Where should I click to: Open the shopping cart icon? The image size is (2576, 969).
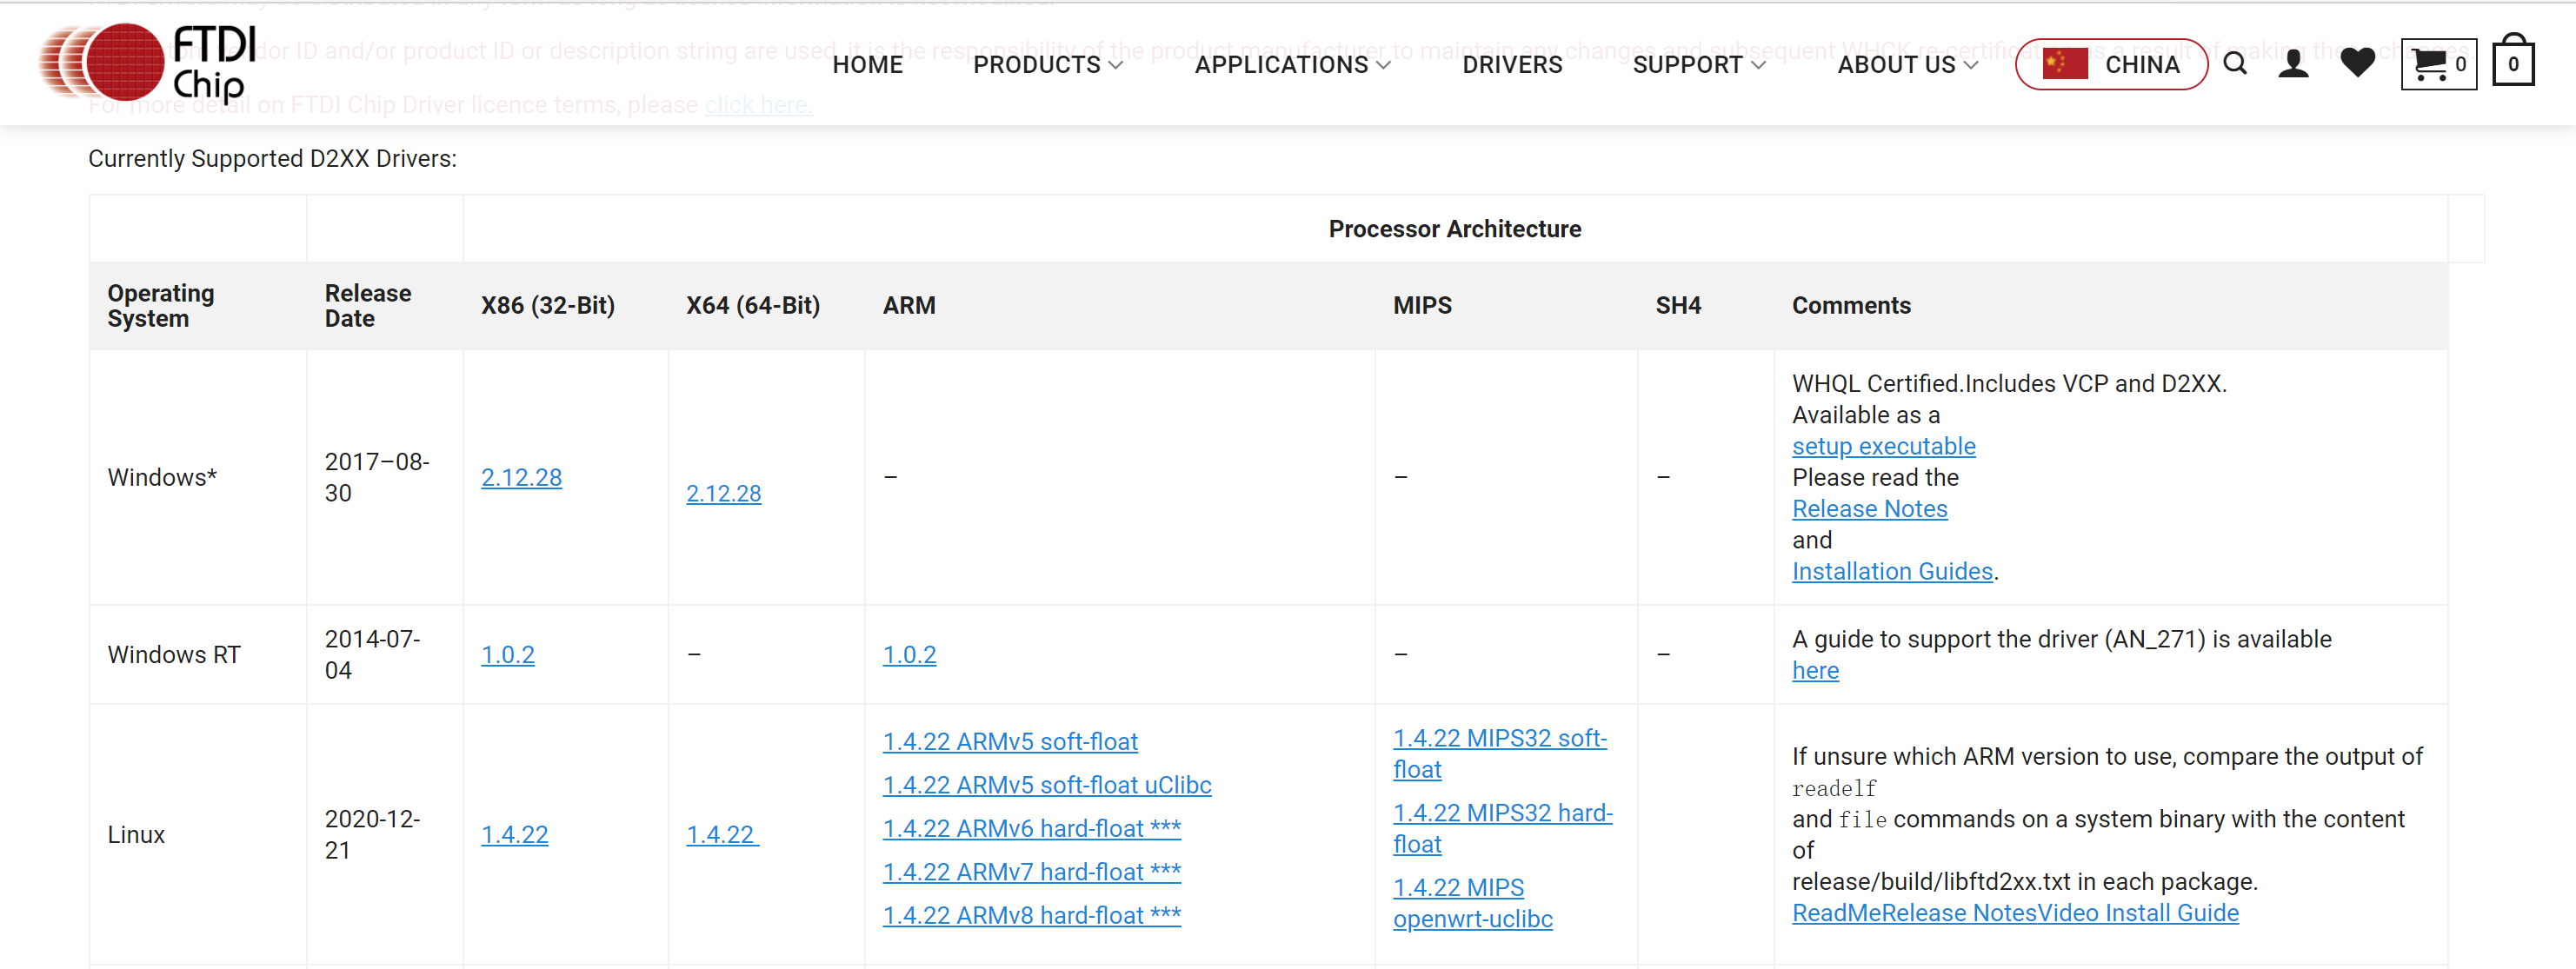click(2438, 64)
